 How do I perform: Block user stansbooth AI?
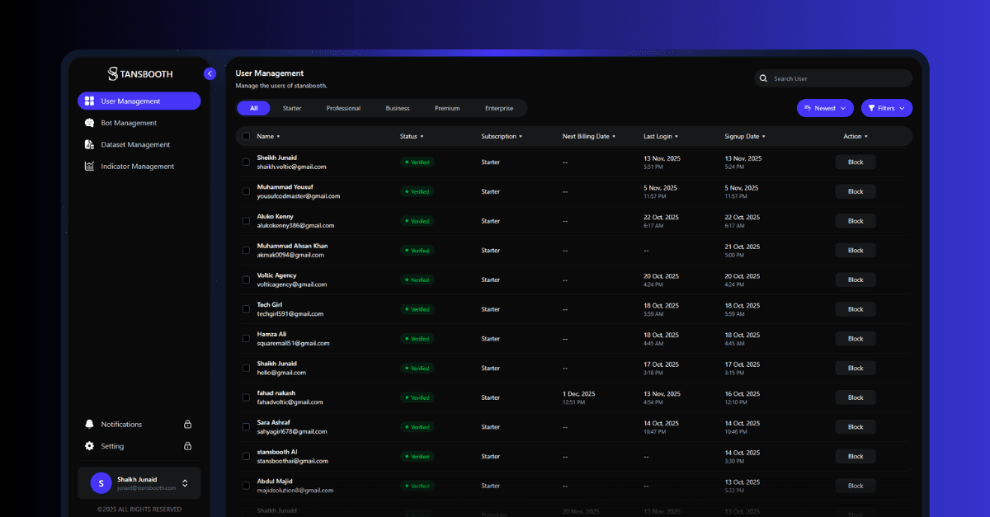pos(856,456)
